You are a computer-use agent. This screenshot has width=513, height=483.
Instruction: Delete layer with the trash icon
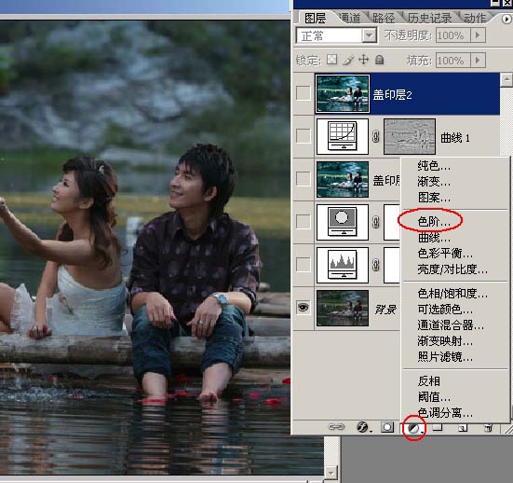pos(488,427)
